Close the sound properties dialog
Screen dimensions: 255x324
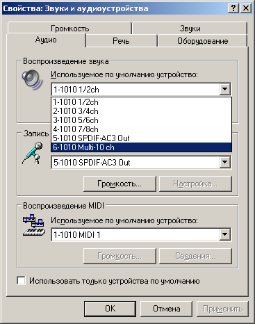(x=245, y=8)
